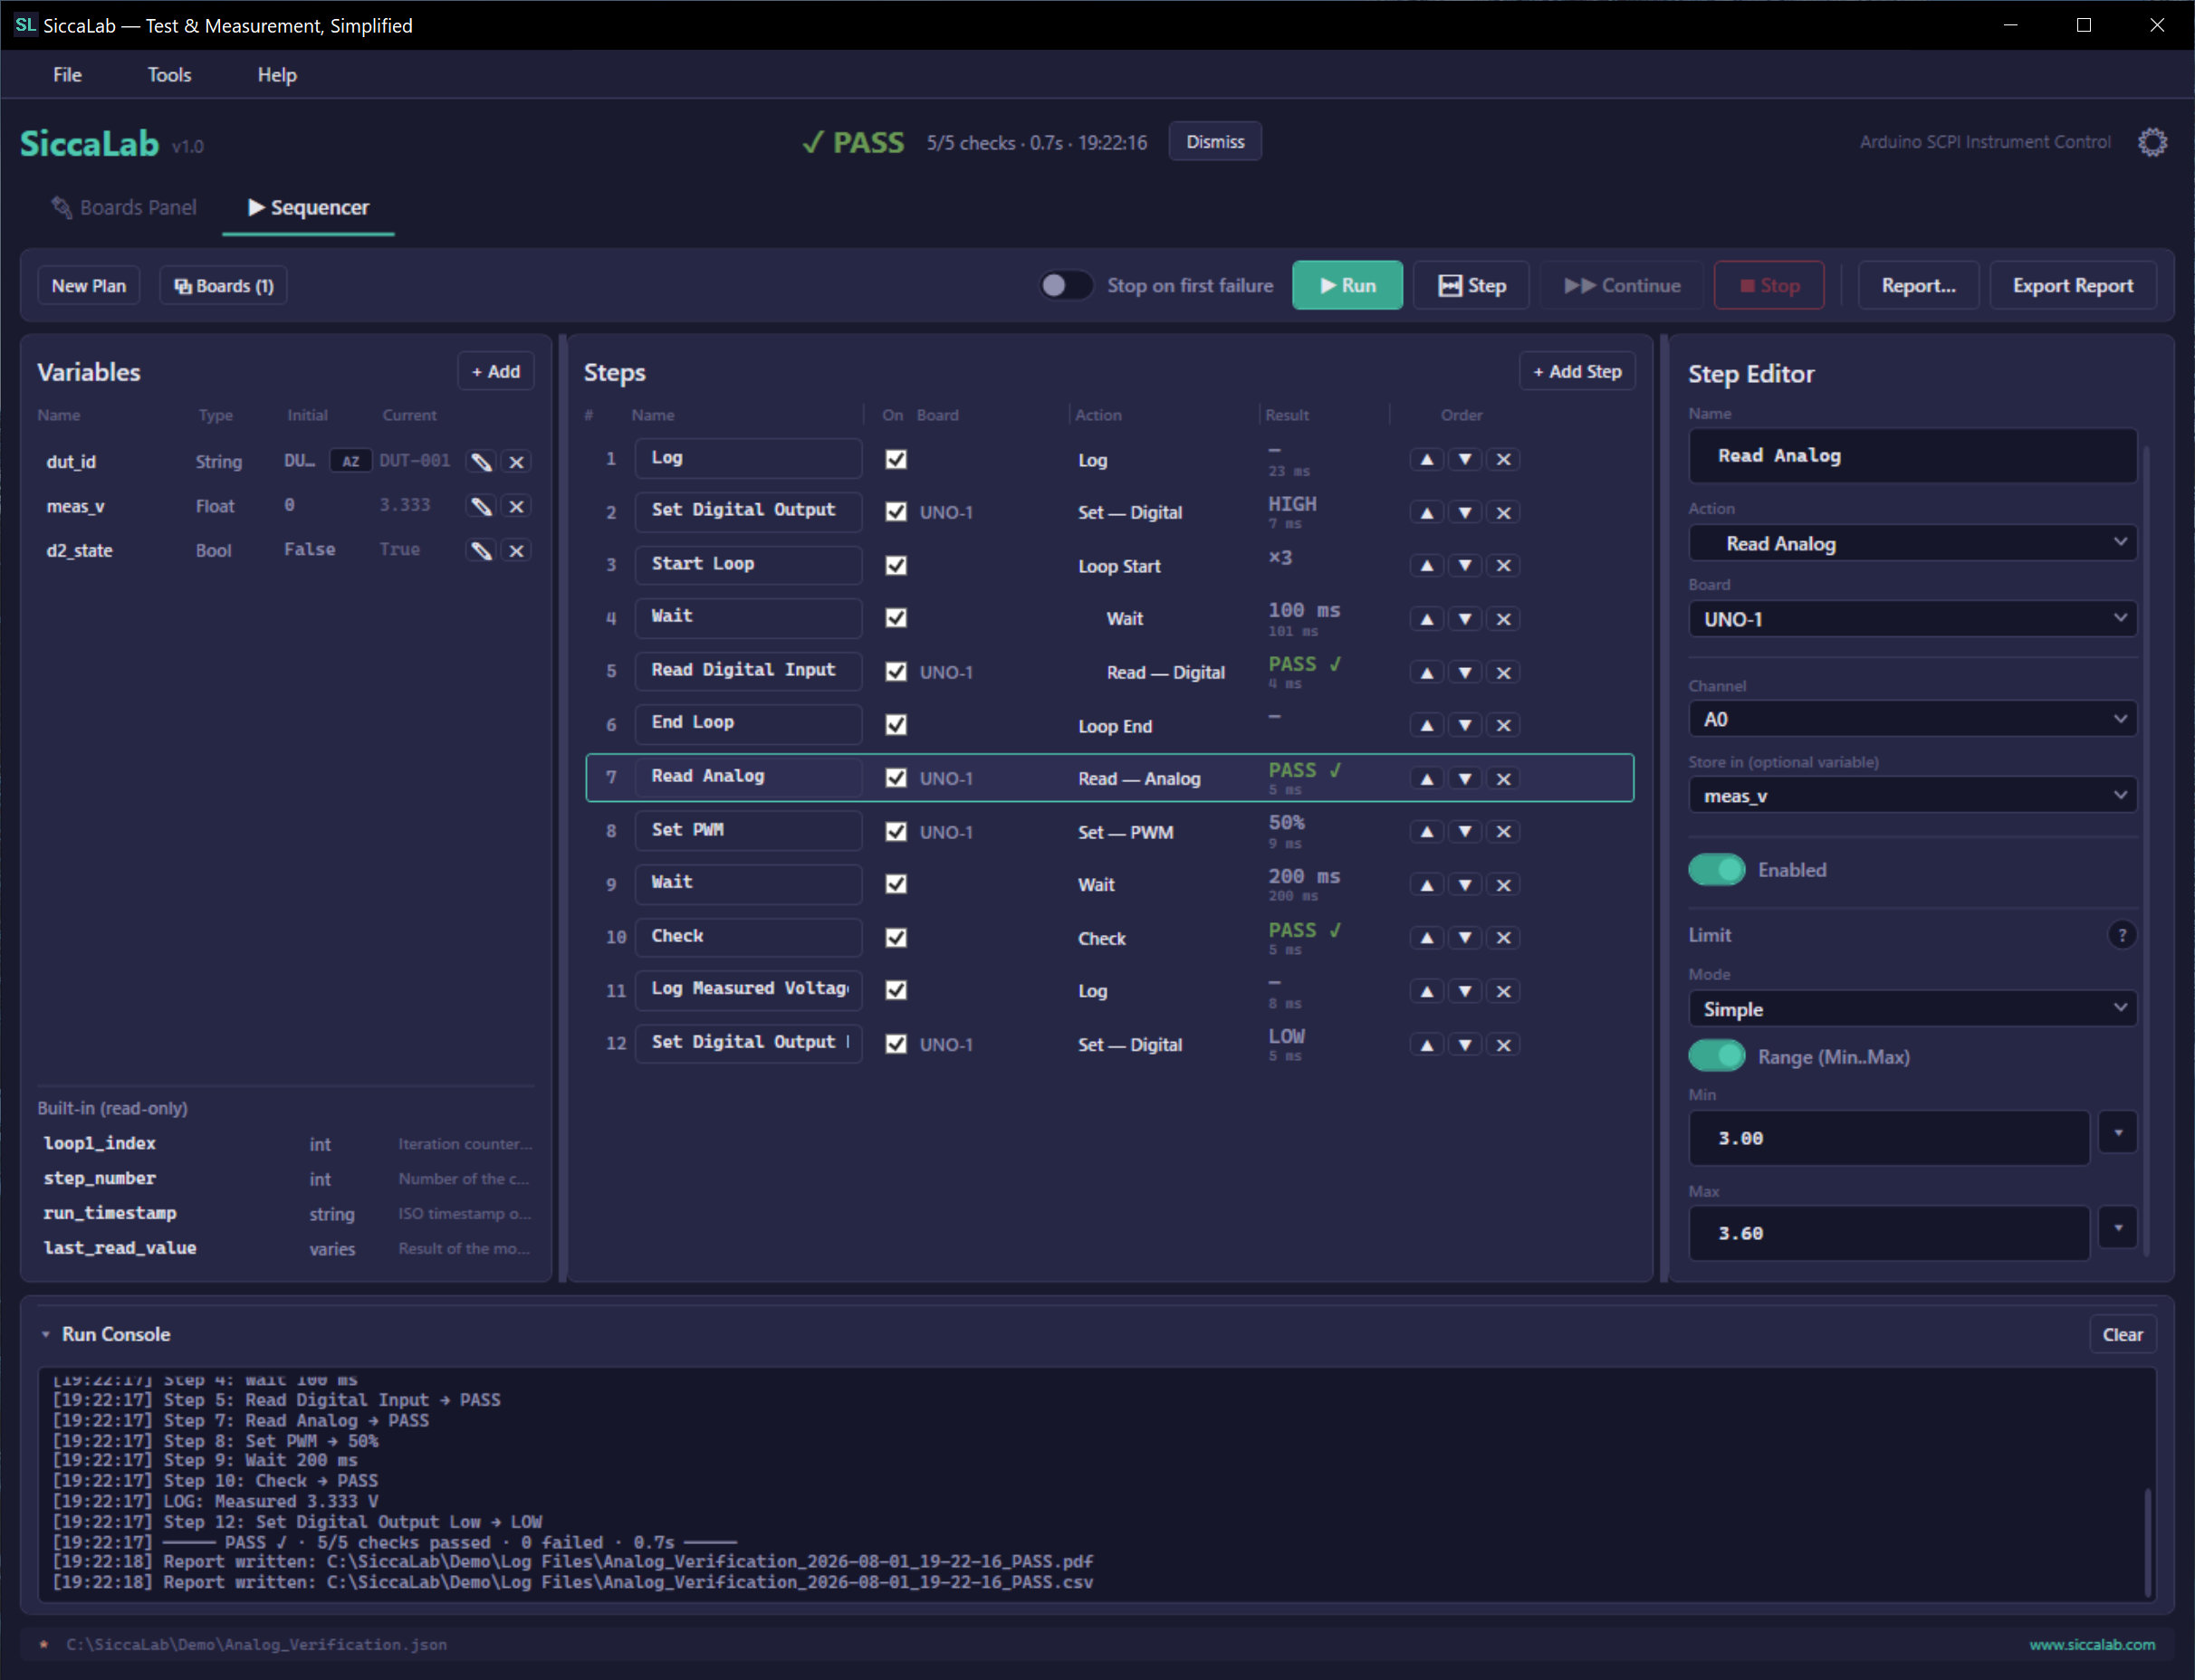
Task: Click Export Report button
Action: [x=2073, y=285]
